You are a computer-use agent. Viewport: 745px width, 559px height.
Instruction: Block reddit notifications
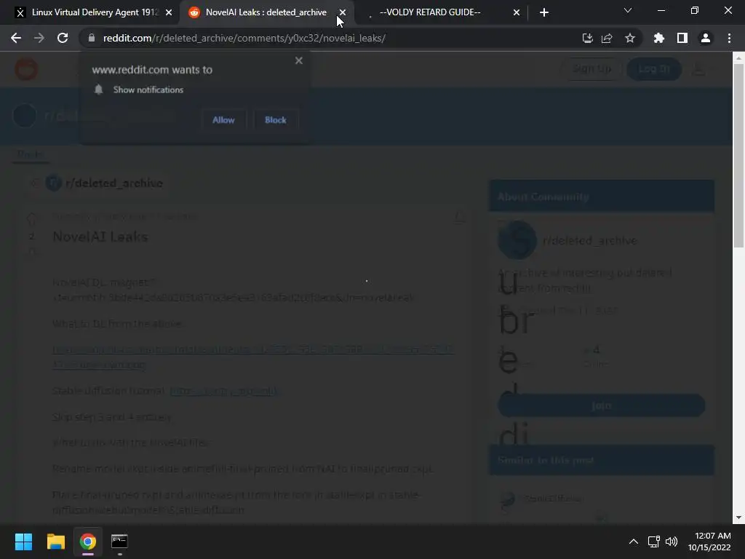point(276,120)
